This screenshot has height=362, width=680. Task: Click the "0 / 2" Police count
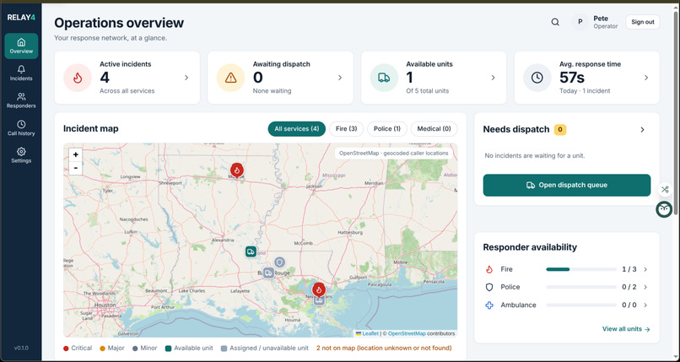point(629,287)
